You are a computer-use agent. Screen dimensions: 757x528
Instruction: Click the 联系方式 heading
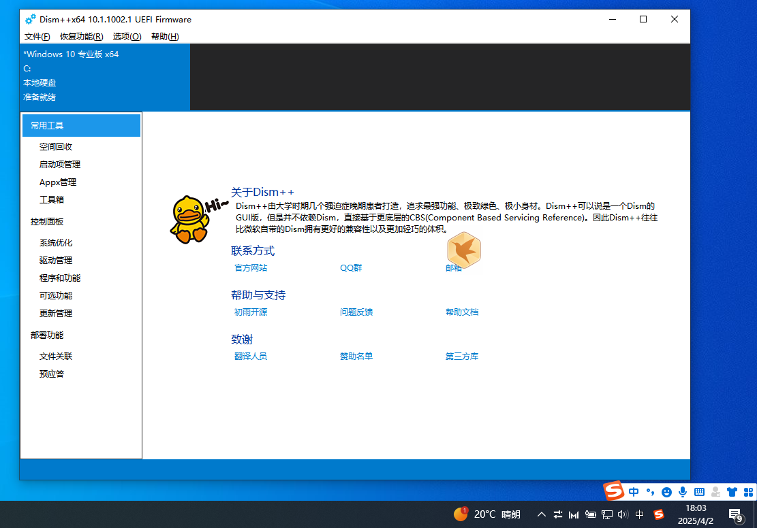pyautogui.click(x=253, y=251)
